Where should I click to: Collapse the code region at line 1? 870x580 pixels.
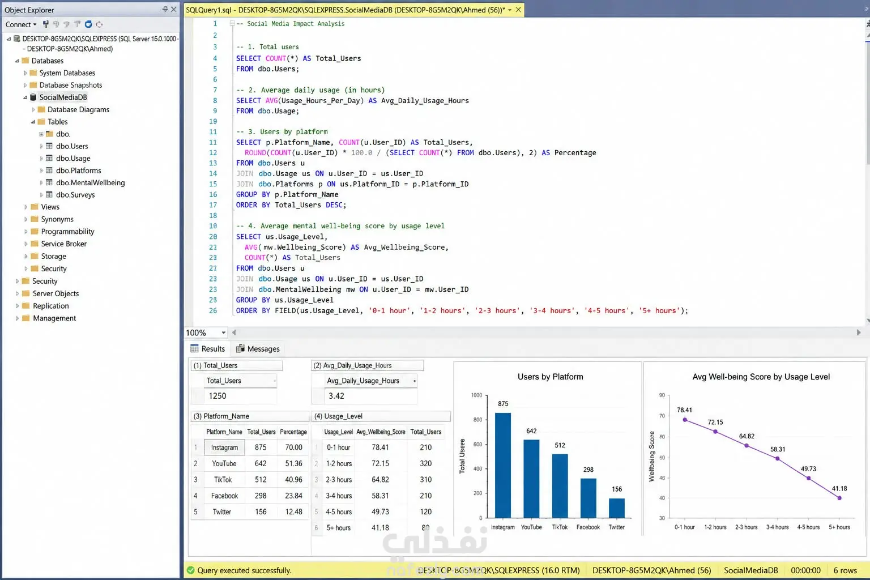(232, 24)
